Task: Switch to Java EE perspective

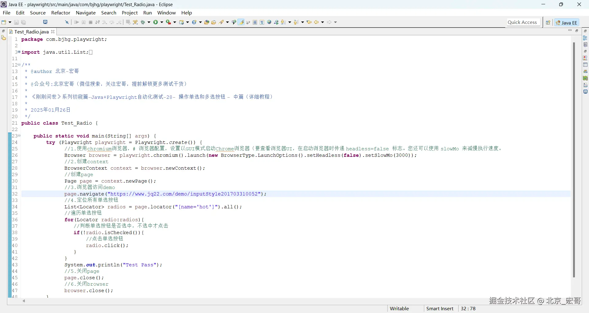Action: (x=567, y=22)
